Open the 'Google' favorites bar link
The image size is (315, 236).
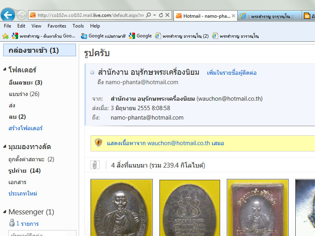(x=140, y=36)
